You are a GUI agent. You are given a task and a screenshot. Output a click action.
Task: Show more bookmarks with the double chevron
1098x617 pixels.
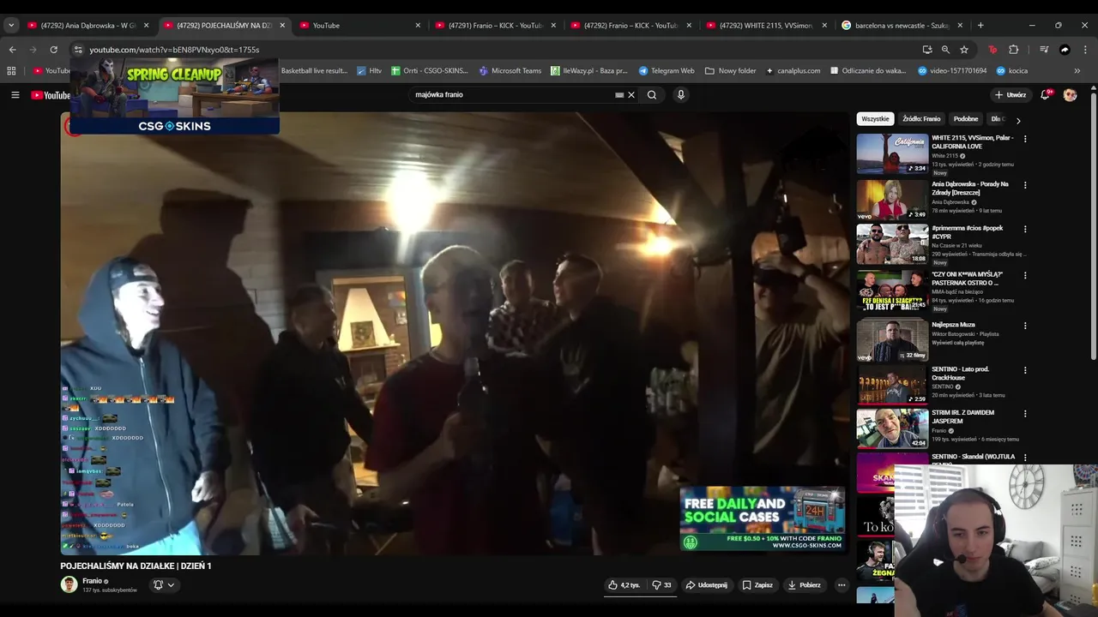coord(1077,71)
